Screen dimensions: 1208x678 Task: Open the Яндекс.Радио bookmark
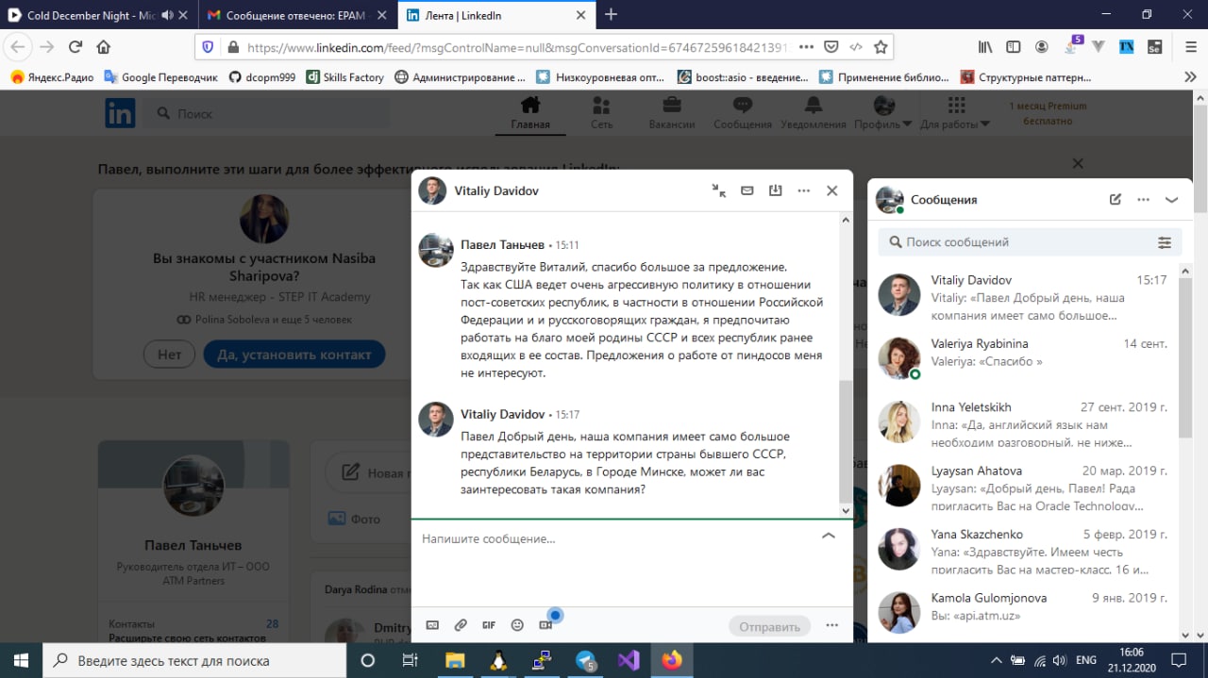coord(53,77)
